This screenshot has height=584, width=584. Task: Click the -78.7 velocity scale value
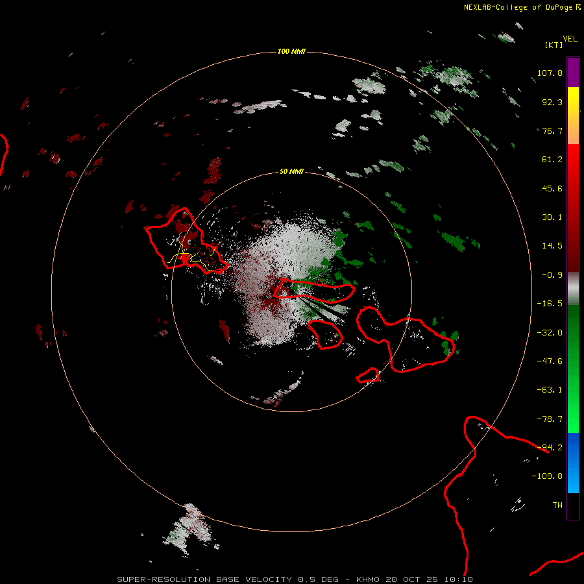point(550,419)
